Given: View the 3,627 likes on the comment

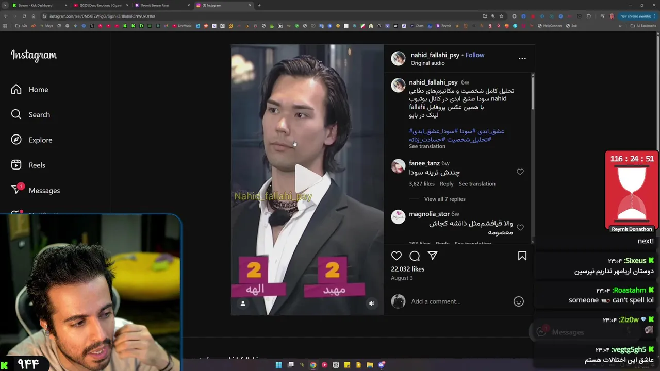Looking at the screenshot, I should [x=422, y=184].
